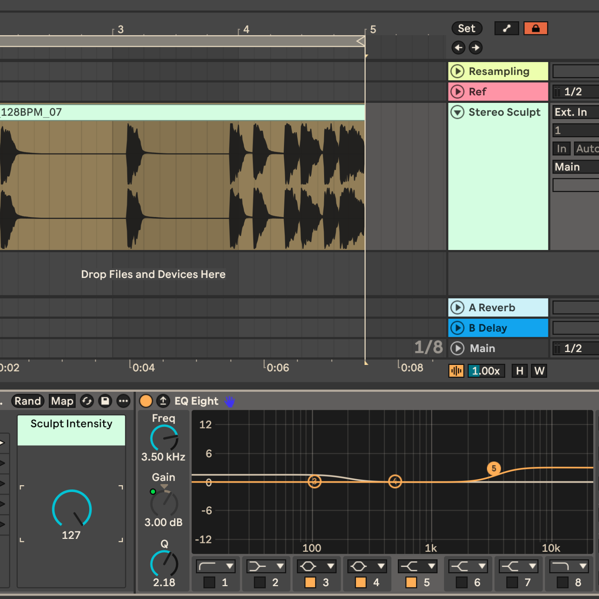
Task: Click the waveform view icon beside 1.00x
Action: coord(456,371)
